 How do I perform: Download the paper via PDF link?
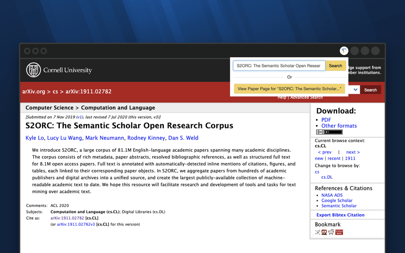[x=326, y=120]
